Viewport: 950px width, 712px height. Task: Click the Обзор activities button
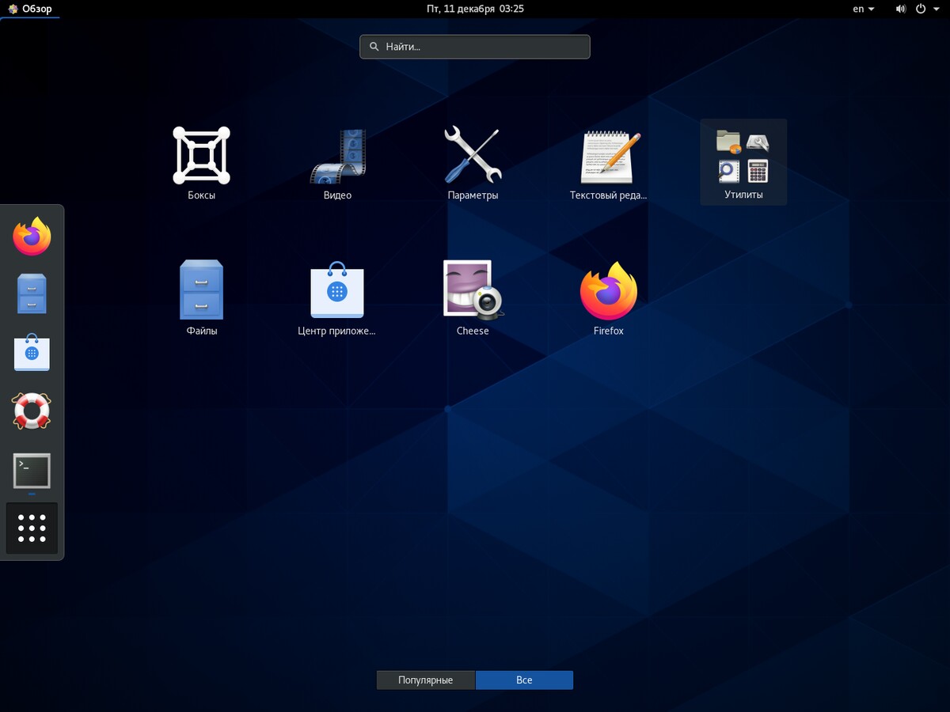(x=30, y=9)
